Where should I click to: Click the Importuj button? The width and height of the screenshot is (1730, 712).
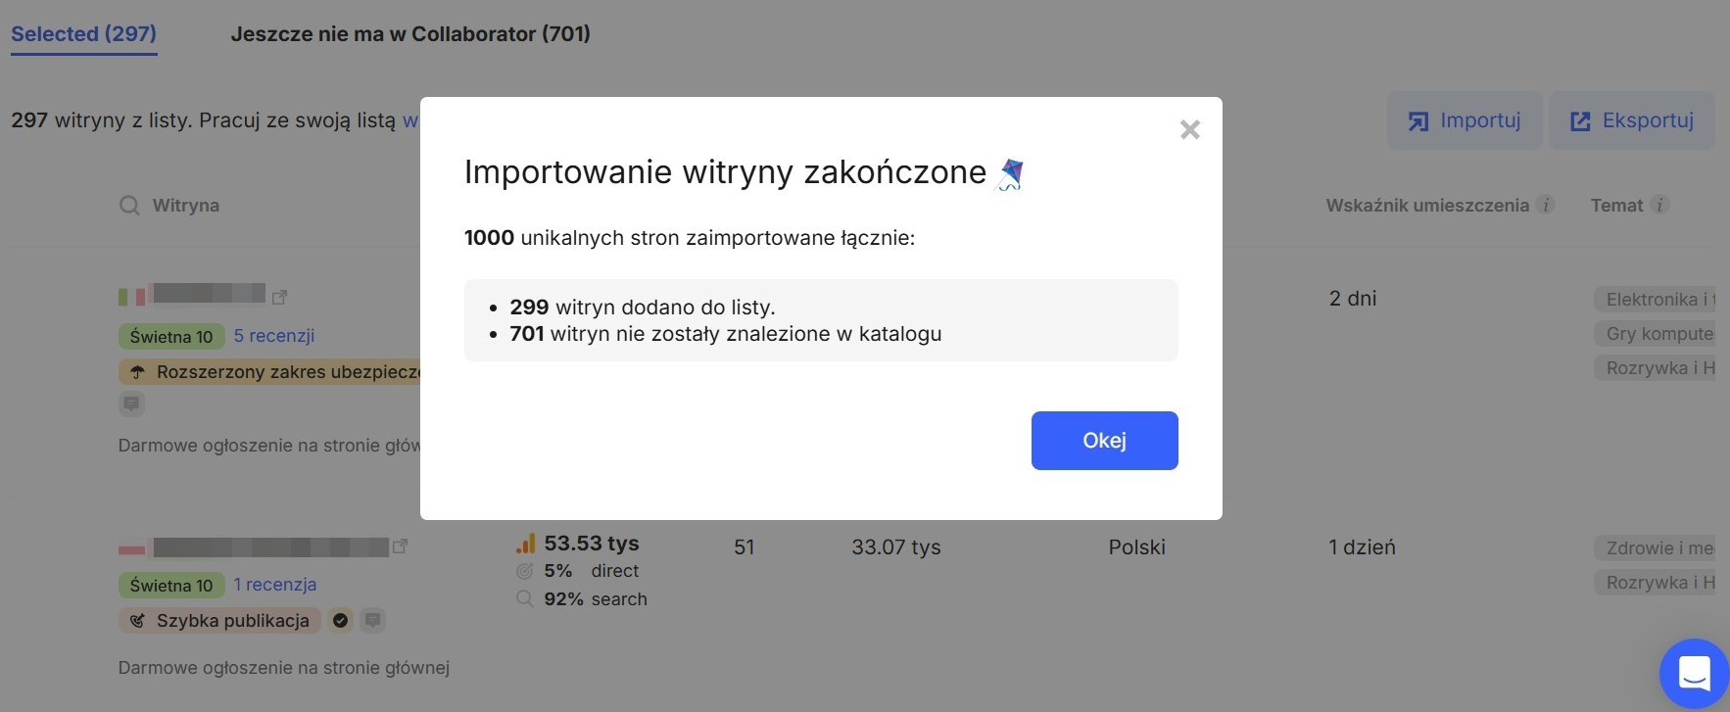coord(1464,120)
